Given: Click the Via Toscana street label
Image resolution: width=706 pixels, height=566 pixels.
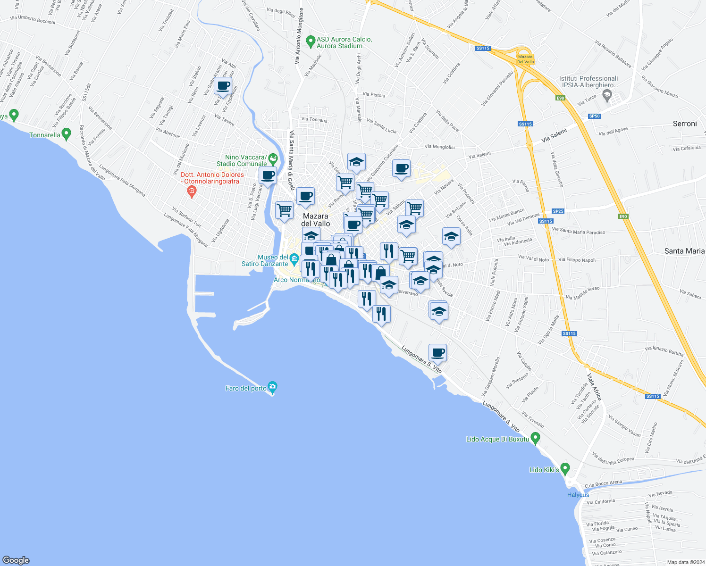Looking at the screenshot, I should [x=314, y=119].
